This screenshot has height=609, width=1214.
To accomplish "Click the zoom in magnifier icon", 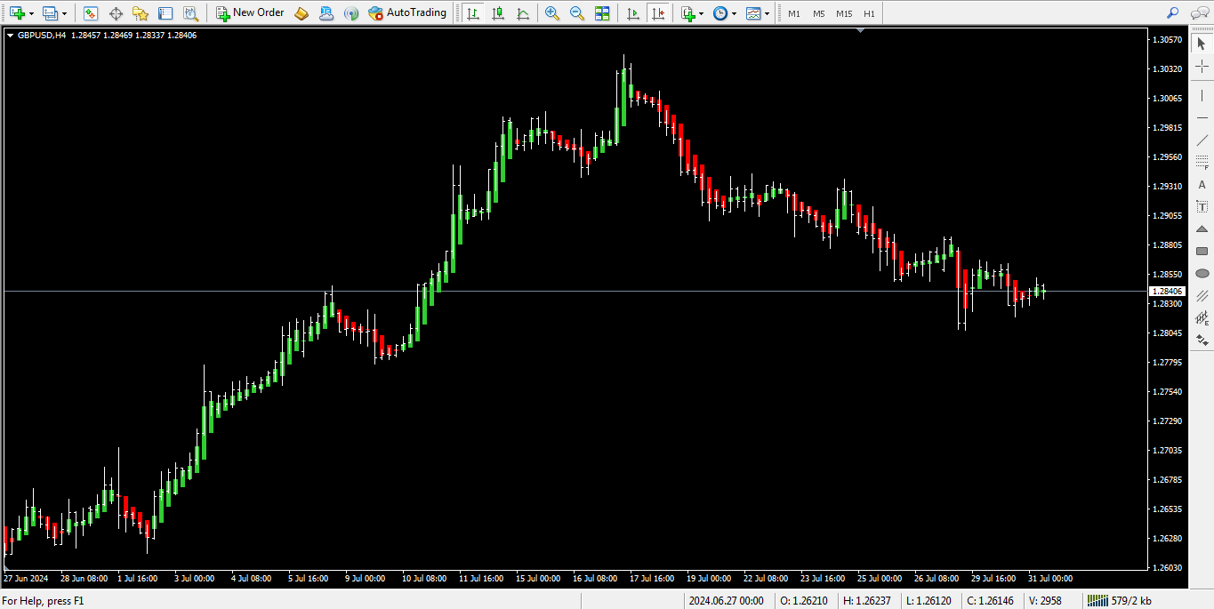I will (x=552, y=13).
